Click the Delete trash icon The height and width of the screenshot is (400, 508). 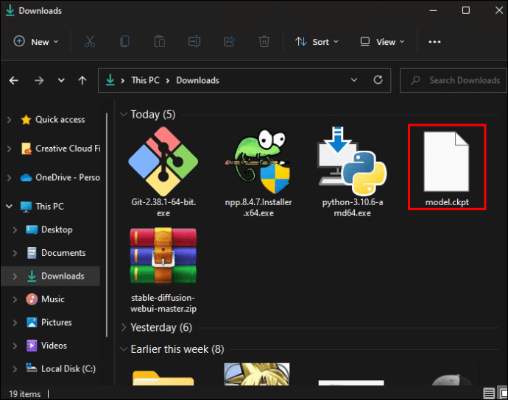click(x=263, y=42)
